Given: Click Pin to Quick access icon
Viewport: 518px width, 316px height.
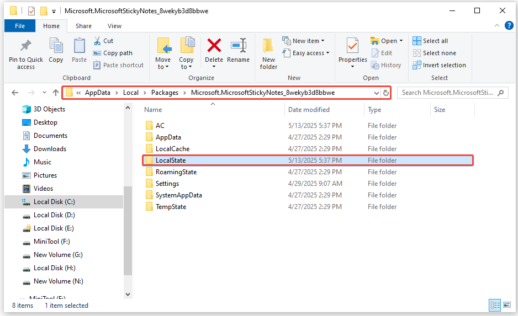Looking at the screenshot, I should coord(26,45).
